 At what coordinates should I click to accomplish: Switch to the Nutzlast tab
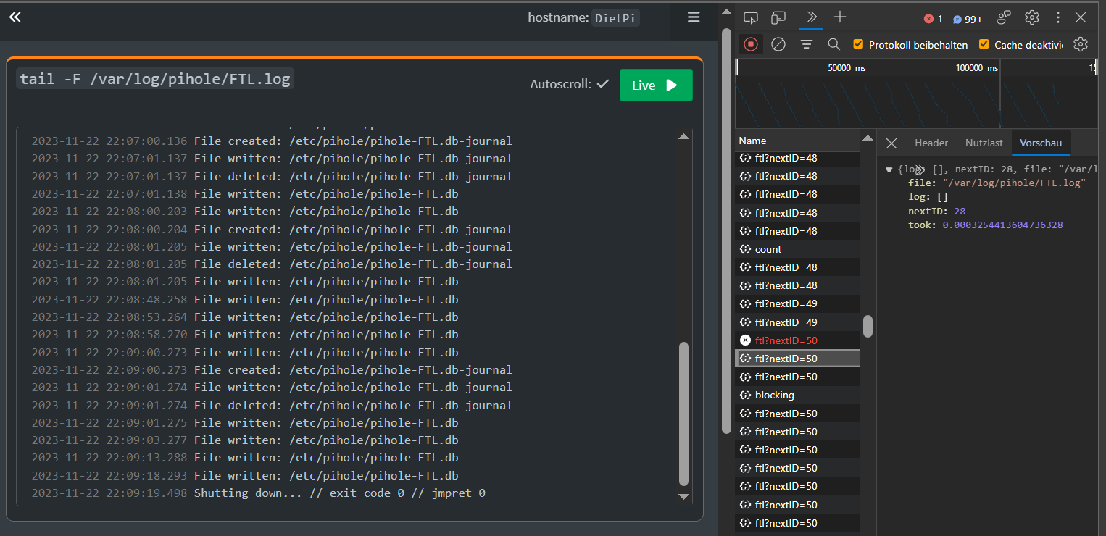click(984, 143)
